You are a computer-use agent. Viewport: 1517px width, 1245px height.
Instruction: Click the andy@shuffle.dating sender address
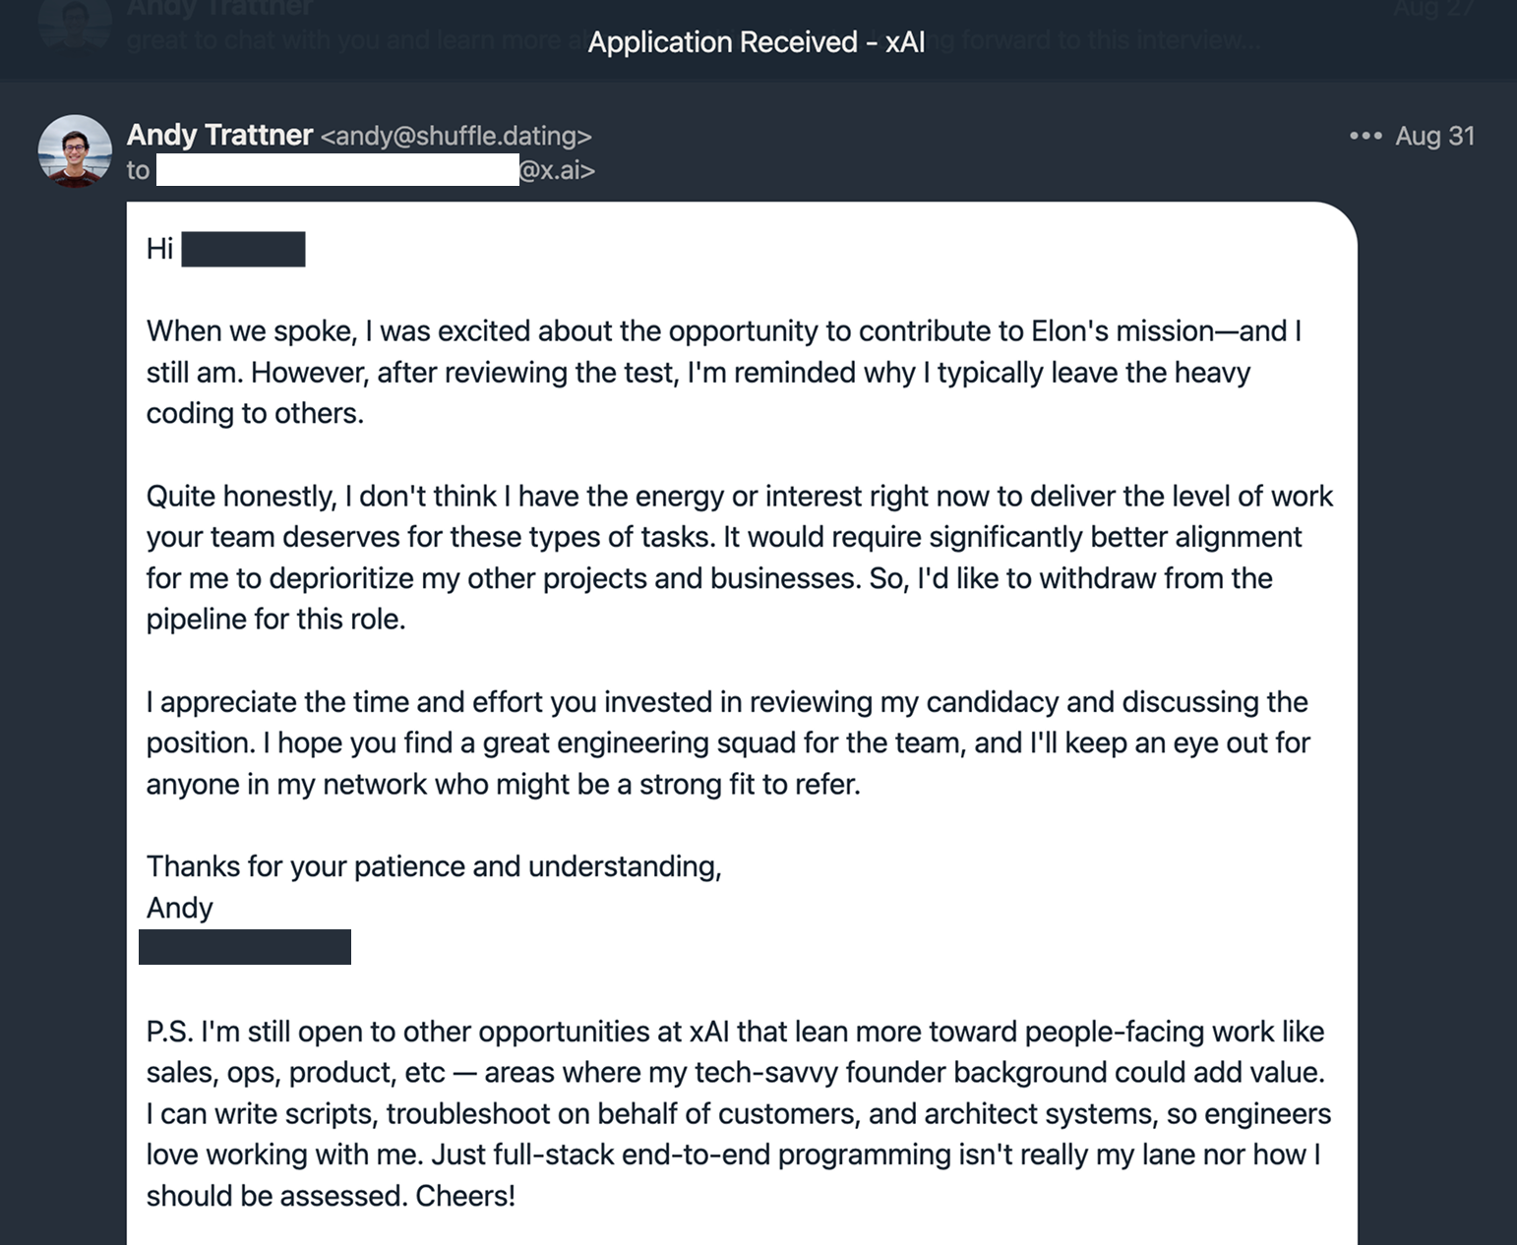(456, 136)
